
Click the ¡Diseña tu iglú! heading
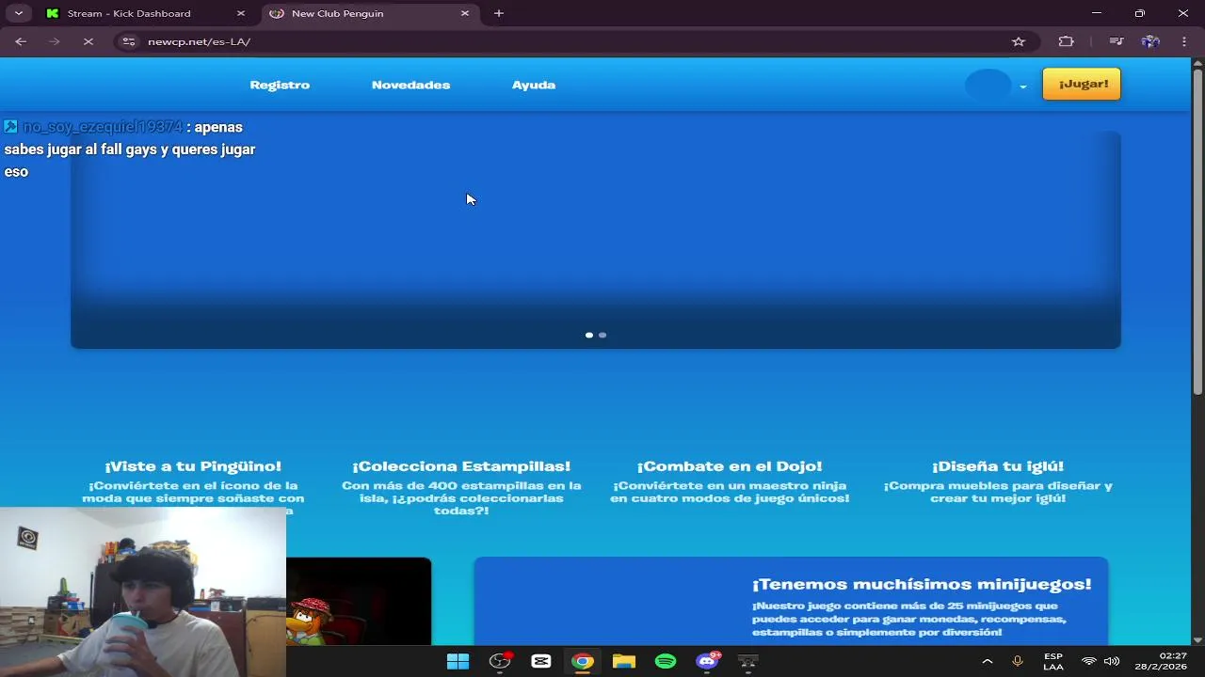pos(998,466)
